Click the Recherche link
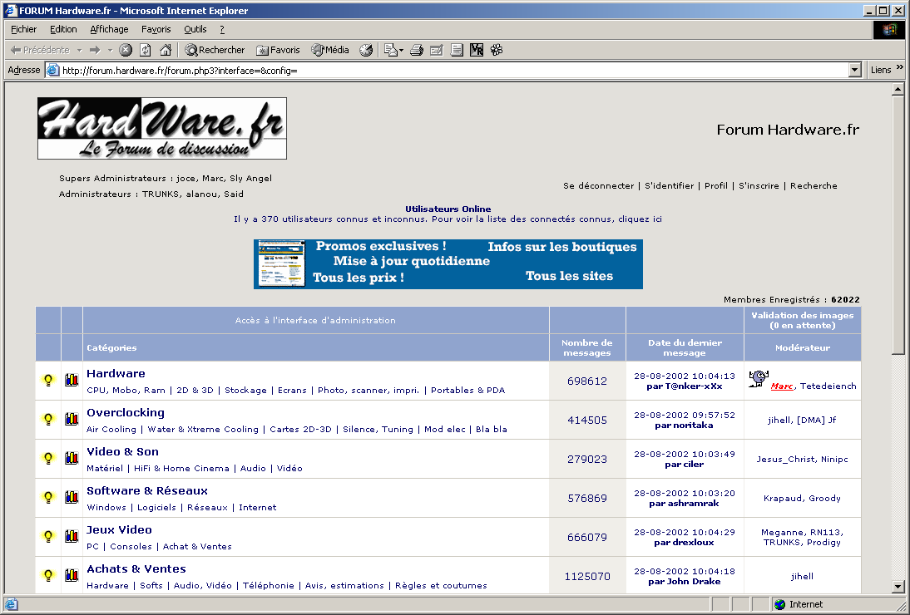910x615 pixels. tap(814, 186)
